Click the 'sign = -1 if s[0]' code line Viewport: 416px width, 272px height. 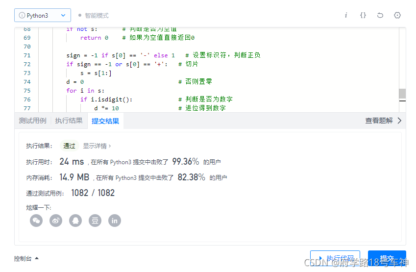[x=121, y=55]
